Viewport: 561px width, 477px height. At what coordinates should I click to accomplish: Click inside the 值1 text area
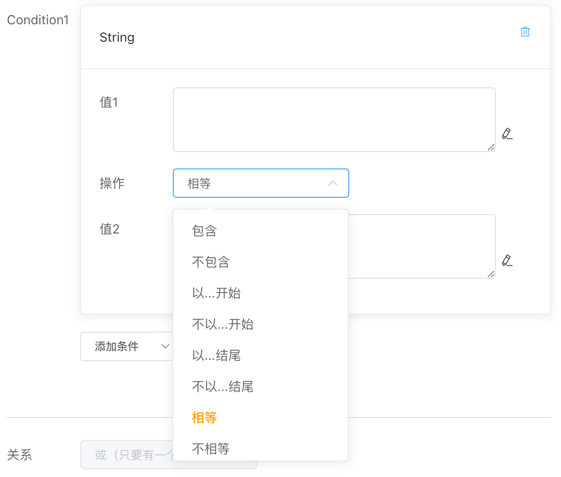point(334,119)
